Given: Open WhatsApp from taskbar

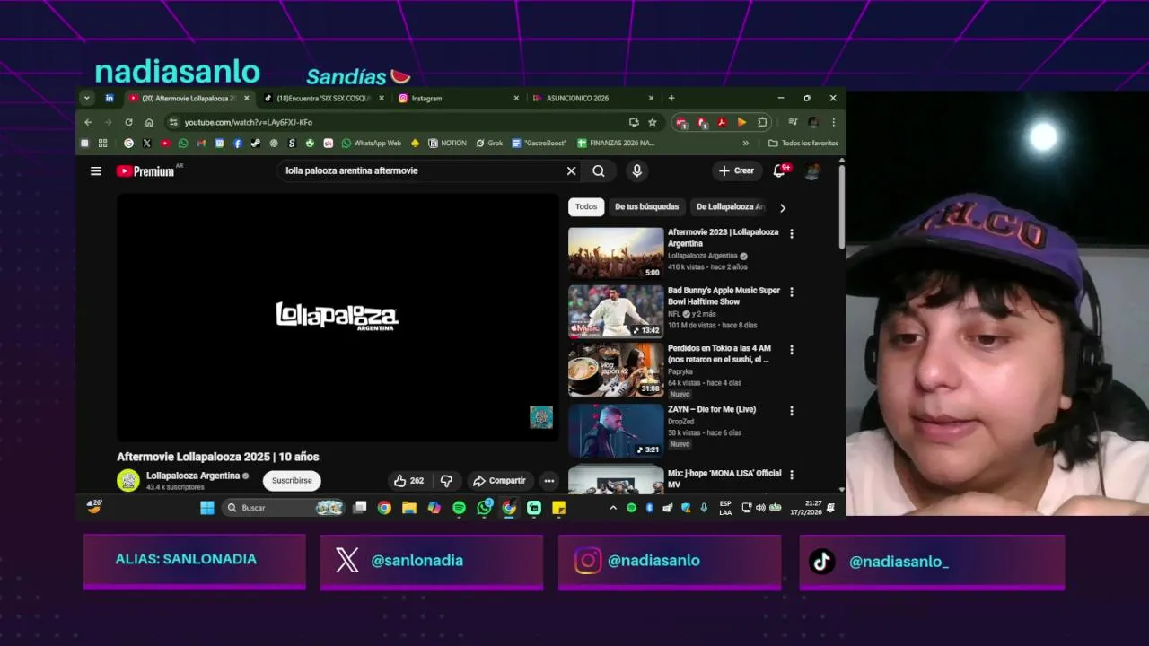Looking at the screenshot, I should [485, 508].
